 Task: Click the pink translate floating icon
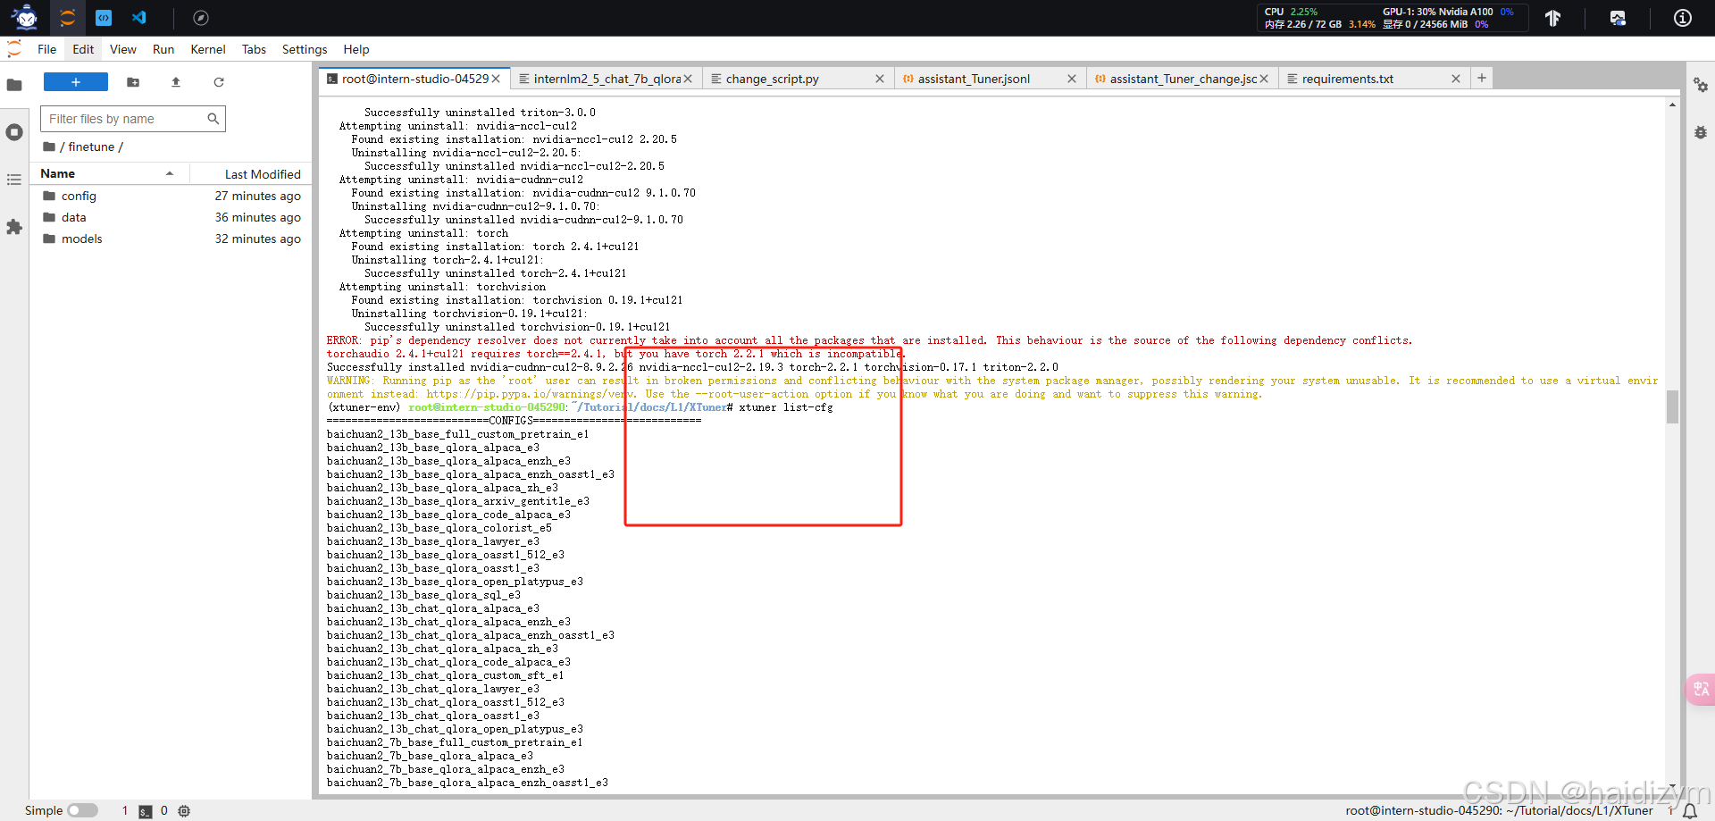[x=1701, y=689]
